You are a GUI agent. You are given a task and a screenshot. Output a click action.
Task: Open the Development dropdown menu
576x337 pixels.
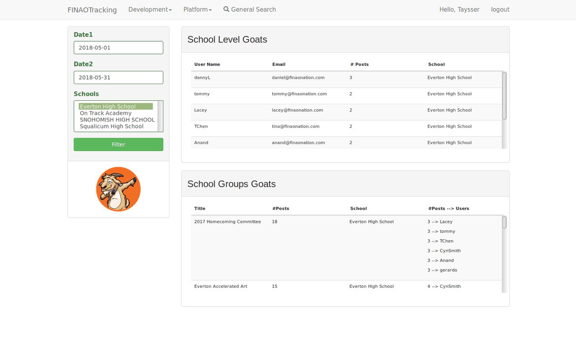(x=150, y=9)
